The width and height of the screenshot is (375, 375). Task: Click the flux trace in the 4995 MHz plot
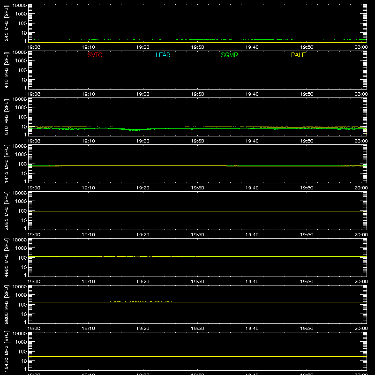pos(197,256)
